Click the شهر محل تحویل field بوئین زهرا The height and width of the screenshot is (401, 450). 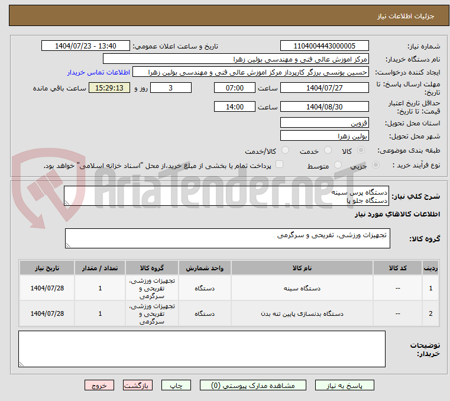(x=324, y=135)
